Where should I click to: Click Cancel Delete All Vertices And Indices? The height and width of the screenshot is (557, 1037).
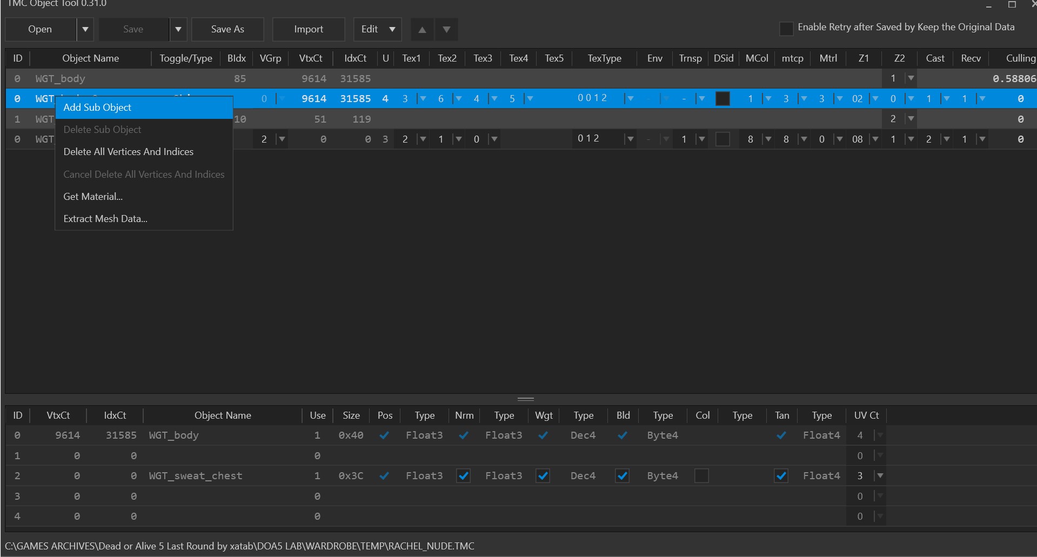144,175
